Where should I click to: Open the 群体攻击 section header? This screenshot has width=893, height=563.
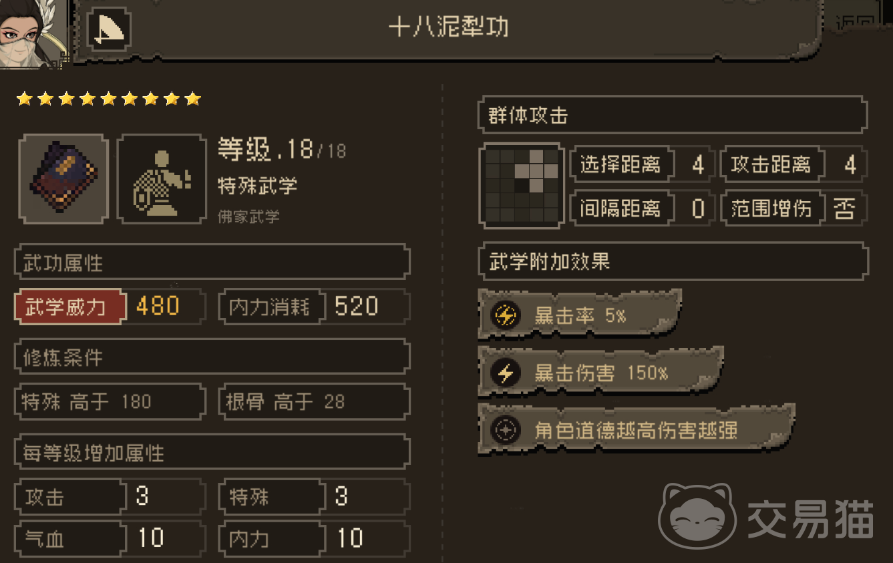[673, 116]
